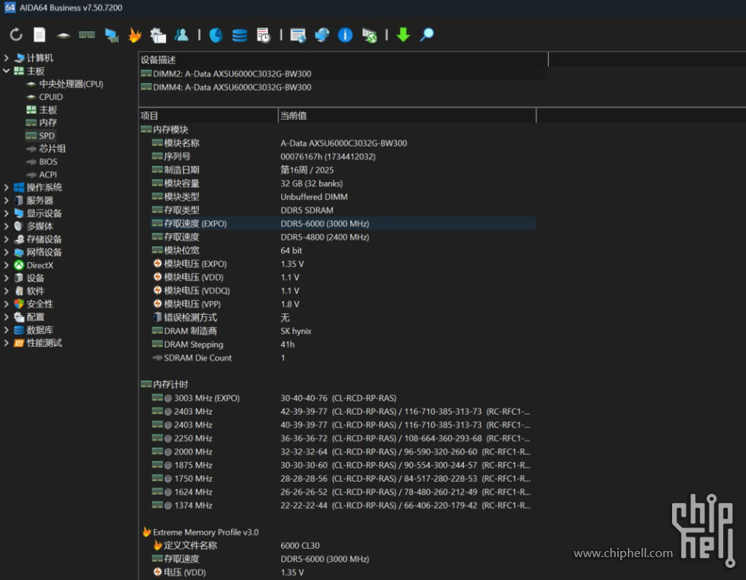746x580 pixels.
Task: Select the 制造日期 row
Action: tap(344, 170)
